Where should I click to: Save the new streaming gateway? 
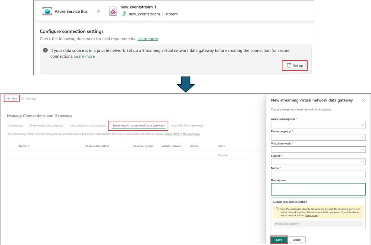point(279,240)
